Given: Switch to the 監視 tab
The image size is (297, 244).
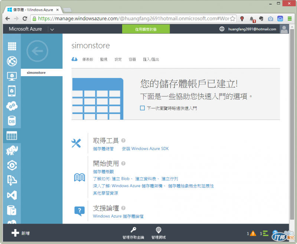Looking at the screenshot, I should [x=104, y=59].
